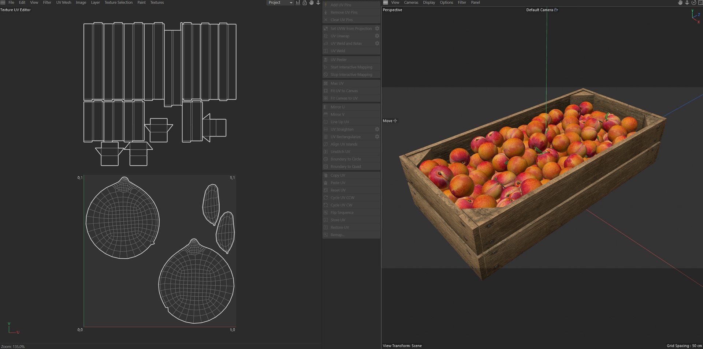Open the UV editor hamburger menu icon
Screen dimensions: 703x349
click(3, 3)
